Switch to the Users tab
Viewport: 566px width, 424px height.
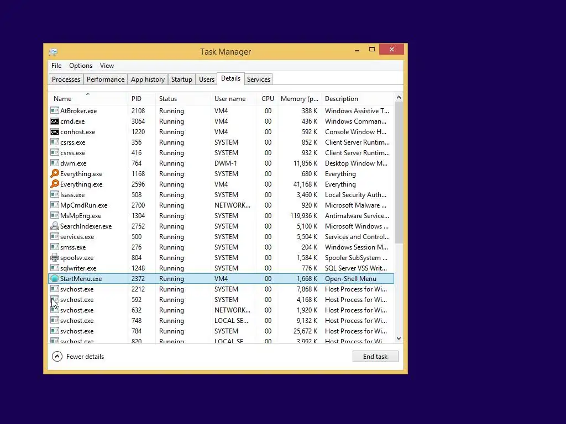[207, 79]
